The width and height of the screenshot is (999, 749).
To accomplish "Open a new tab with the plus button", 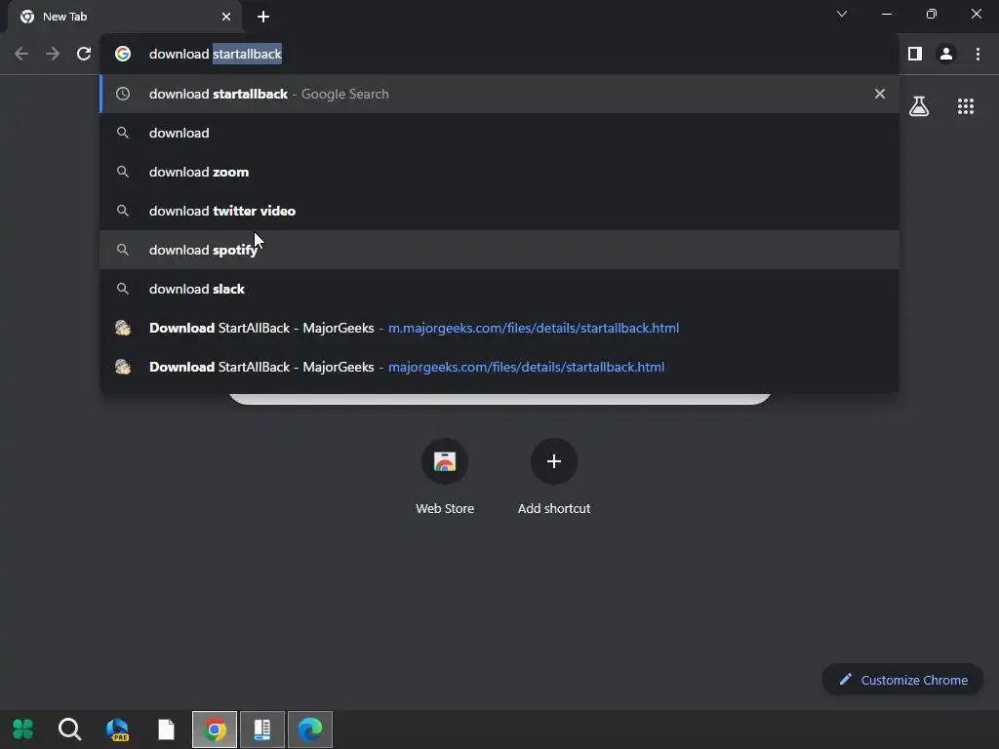I will click(263, 17).
